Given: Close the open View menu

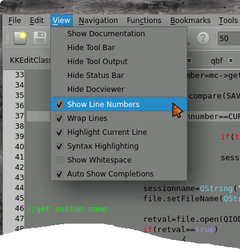Looking at the screenshot, I should pyautogui.click(x=61, y=21).
